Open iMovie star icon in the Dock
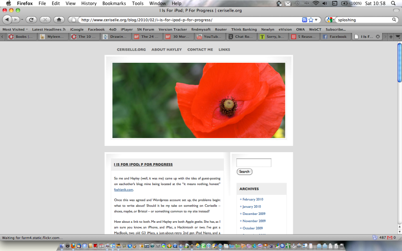 tap(124, 246)
